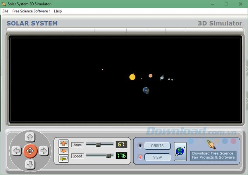Image resolution: width=248 pixels, height=175 pixels.
Task: Click the VIEW button
Action: 157,157
